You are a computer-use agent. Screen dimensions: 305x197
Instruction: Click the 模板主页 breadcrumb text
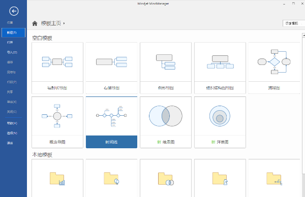coord(51,23)
